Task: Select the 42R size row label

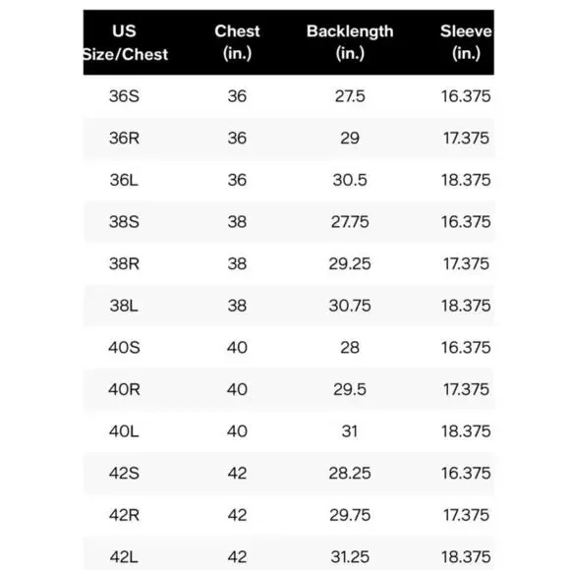Action: pyautogui.click(x=124, y=515)
